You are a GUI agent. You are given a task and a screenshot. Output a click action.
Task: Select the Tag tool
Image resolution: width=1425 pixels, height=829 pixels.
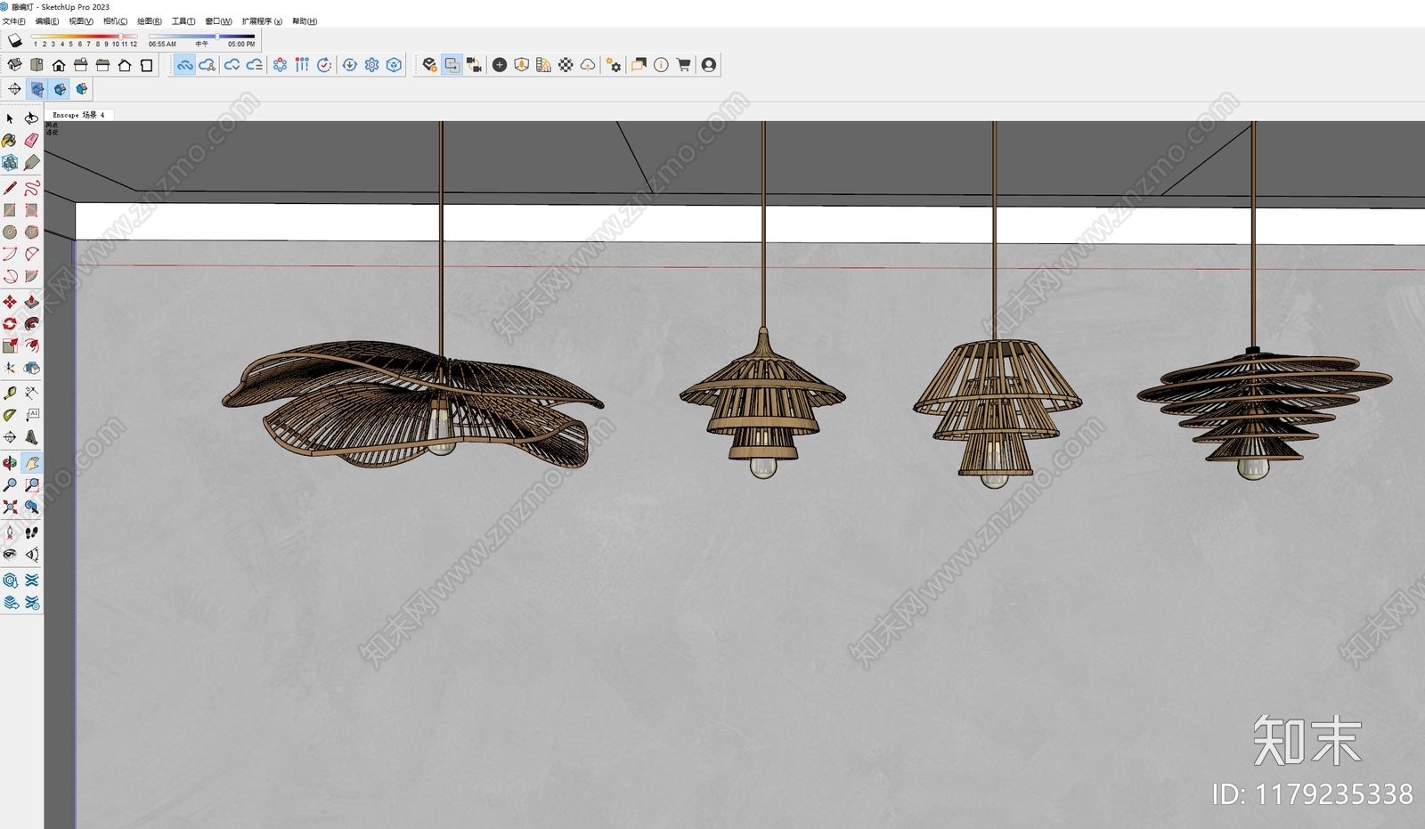31,162
